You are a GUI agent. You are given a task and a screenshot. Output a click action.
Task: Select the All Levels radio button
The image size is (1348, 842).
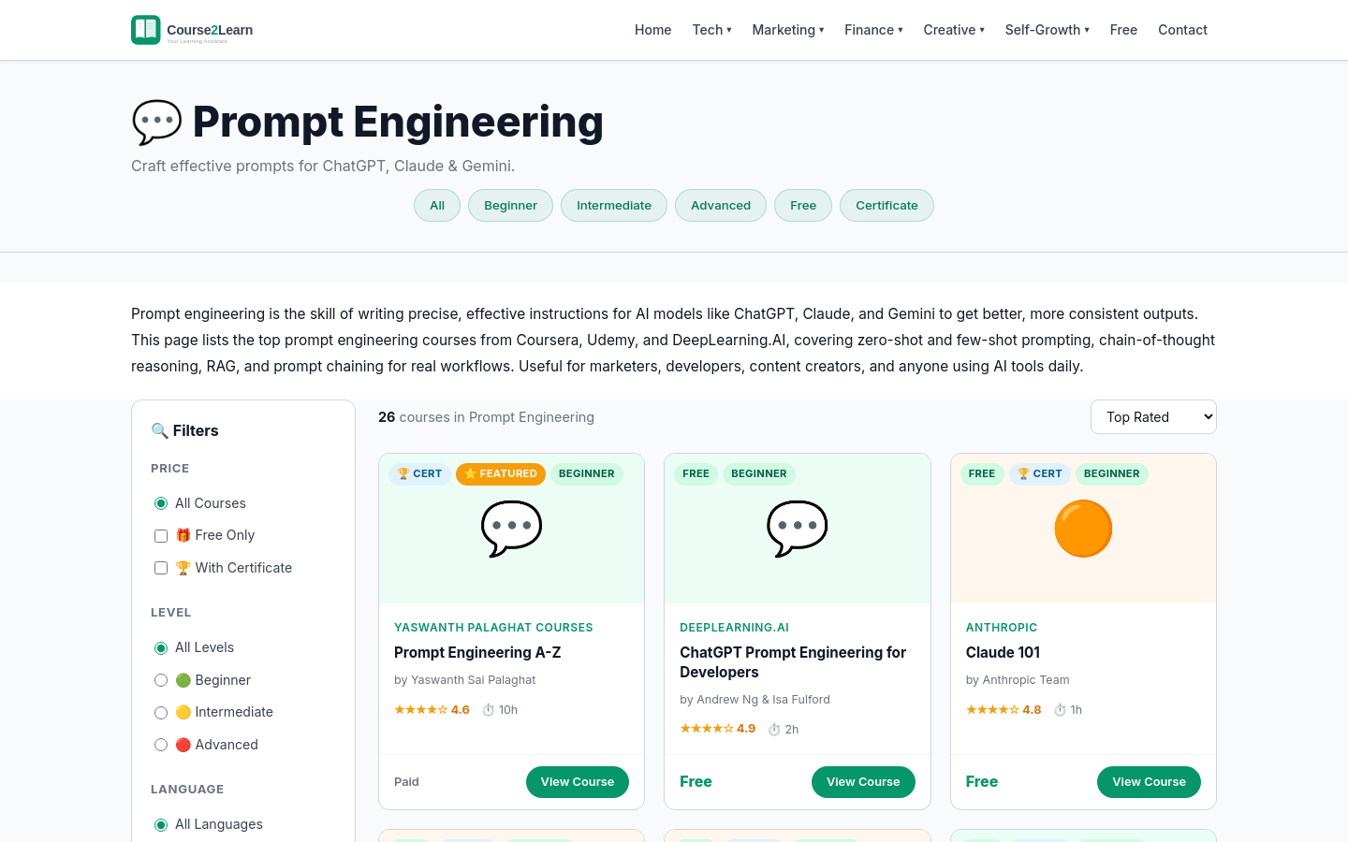(161, 648)
